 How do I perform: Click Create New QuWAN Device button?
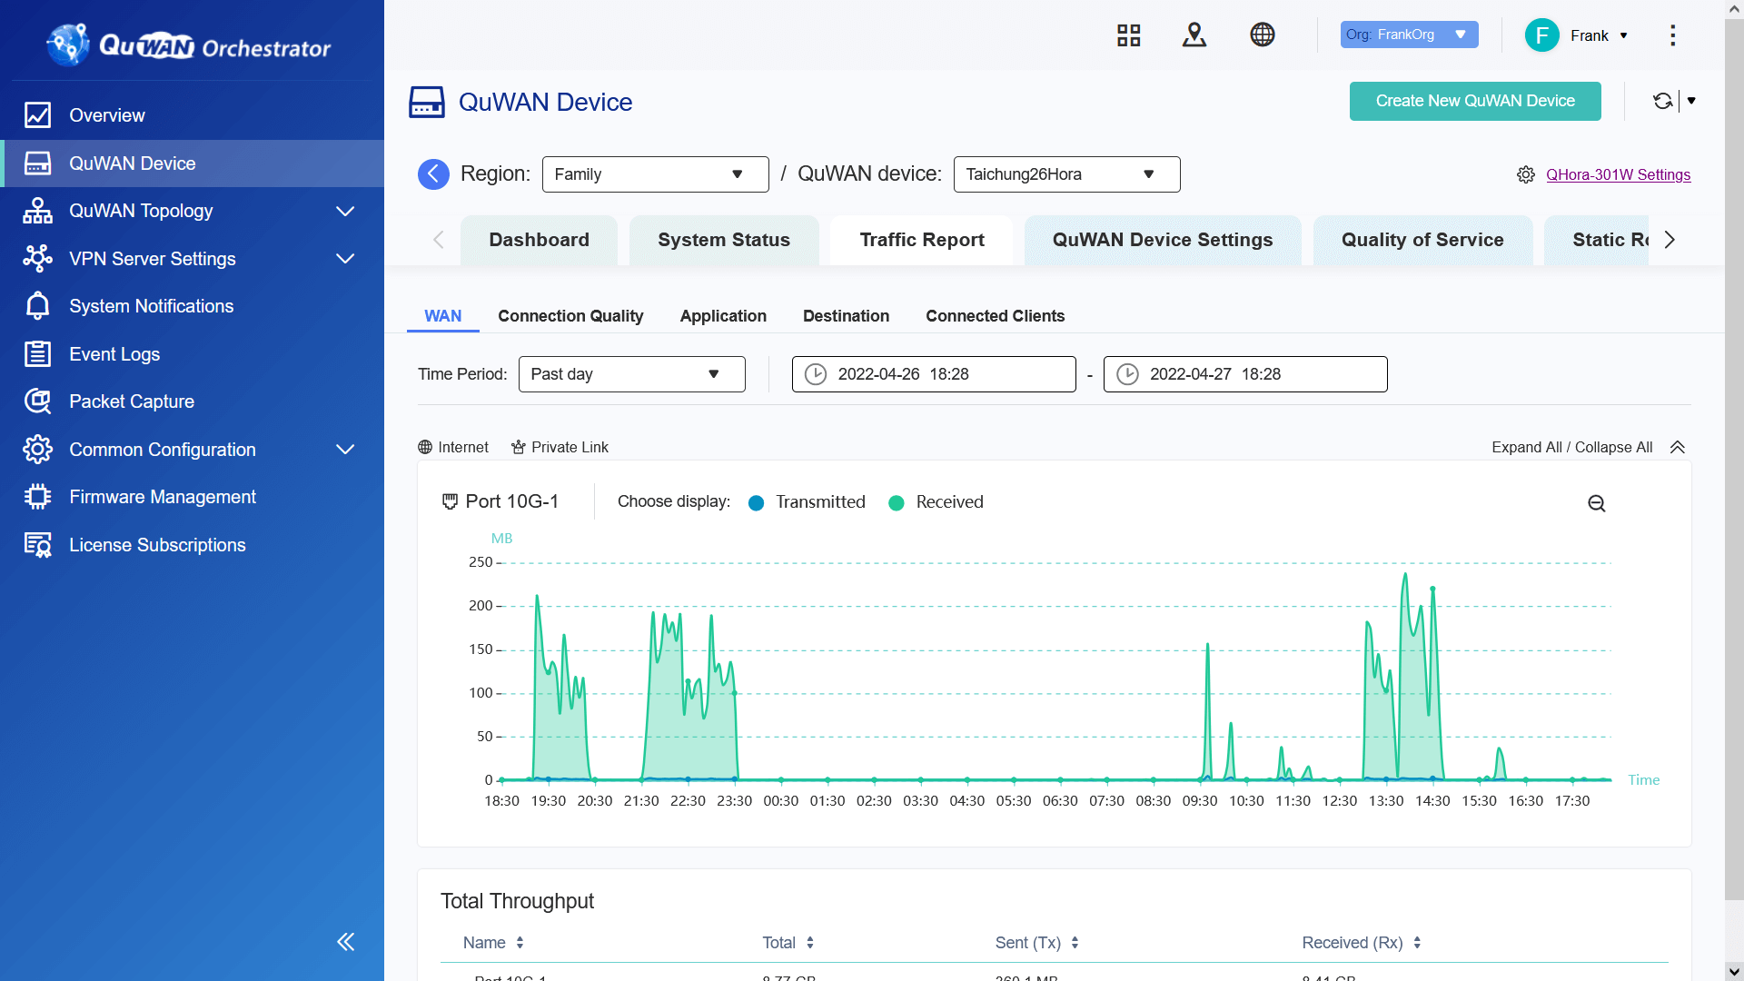(x=1474, y=101)
